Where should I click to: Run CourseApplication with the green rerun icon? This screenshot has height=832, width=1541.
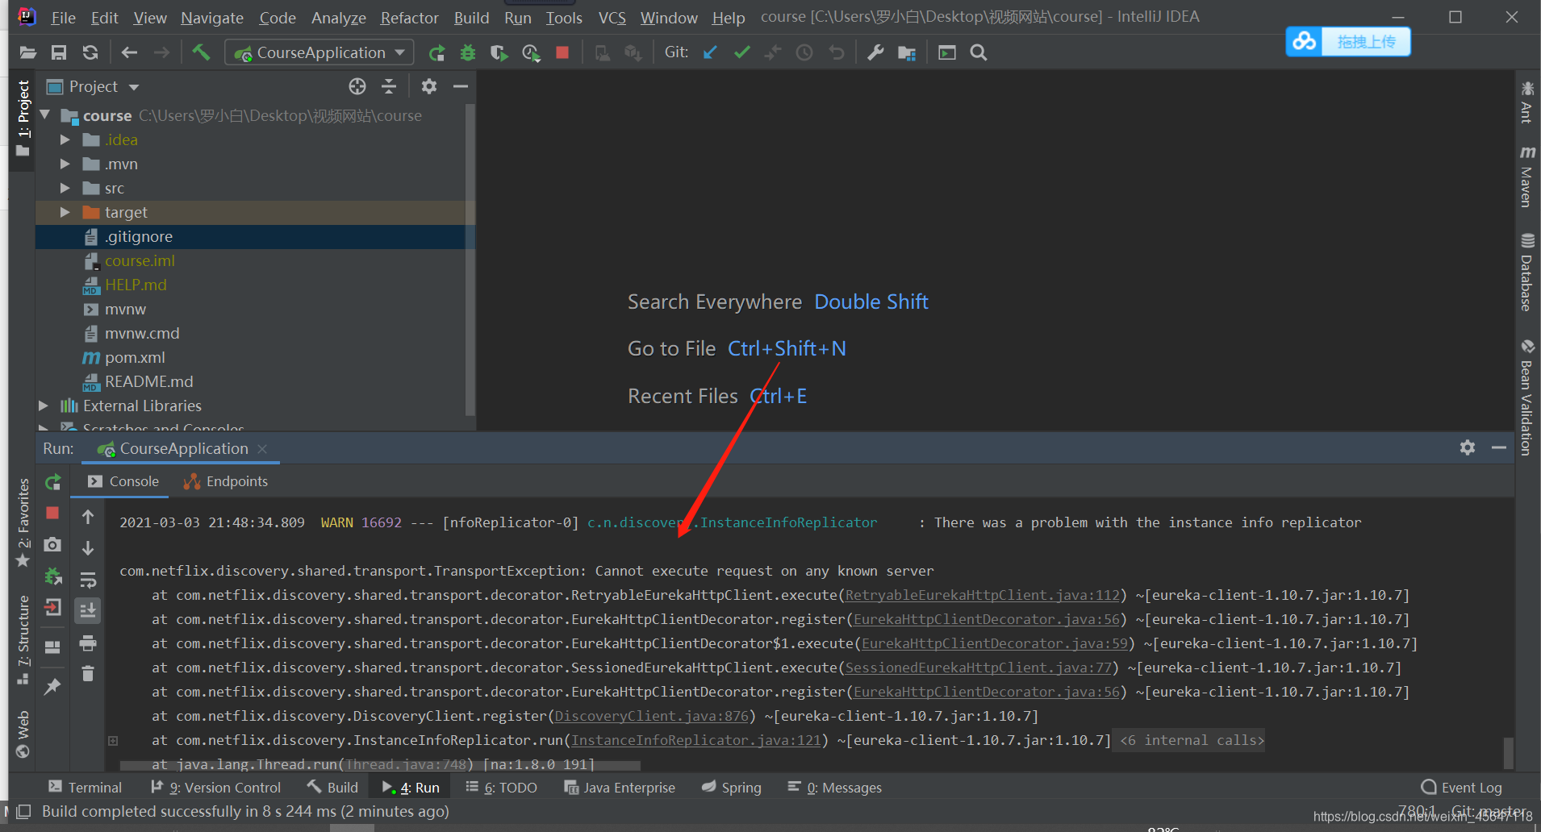click(x=436, y=53)
